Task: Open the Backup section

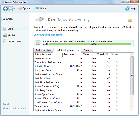Action: point(12,35)
